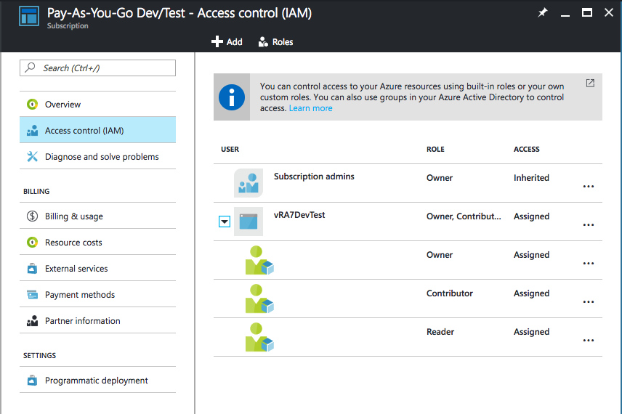Click the Add plus icon
The image size is (622, 414).
(217, 41)
